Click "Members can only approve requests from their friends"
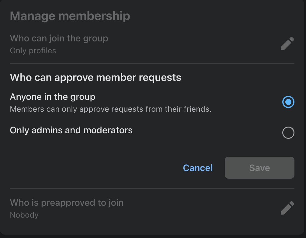Image resolution: width=306 pixels, height=238 pixels. (x=111, y=109)
